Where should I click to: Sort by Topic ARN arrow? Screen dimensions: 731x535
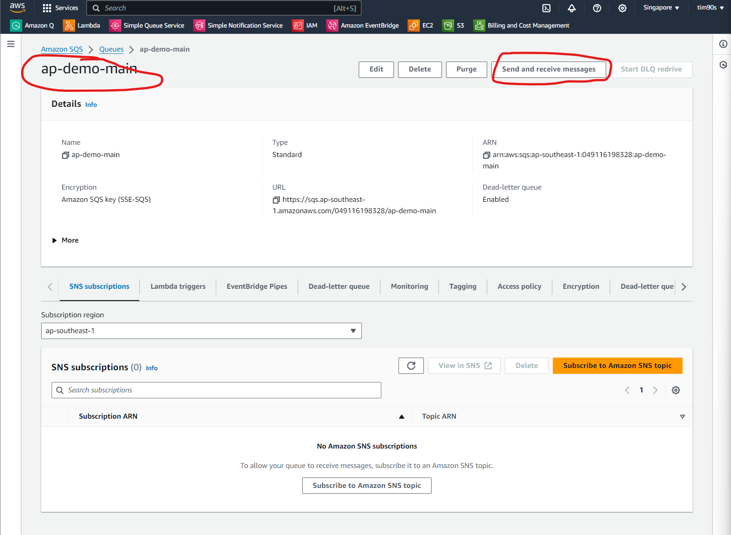[683, 417]
